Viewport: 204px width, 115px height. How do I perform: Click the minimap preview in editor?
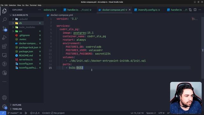(x=195, y=19)
